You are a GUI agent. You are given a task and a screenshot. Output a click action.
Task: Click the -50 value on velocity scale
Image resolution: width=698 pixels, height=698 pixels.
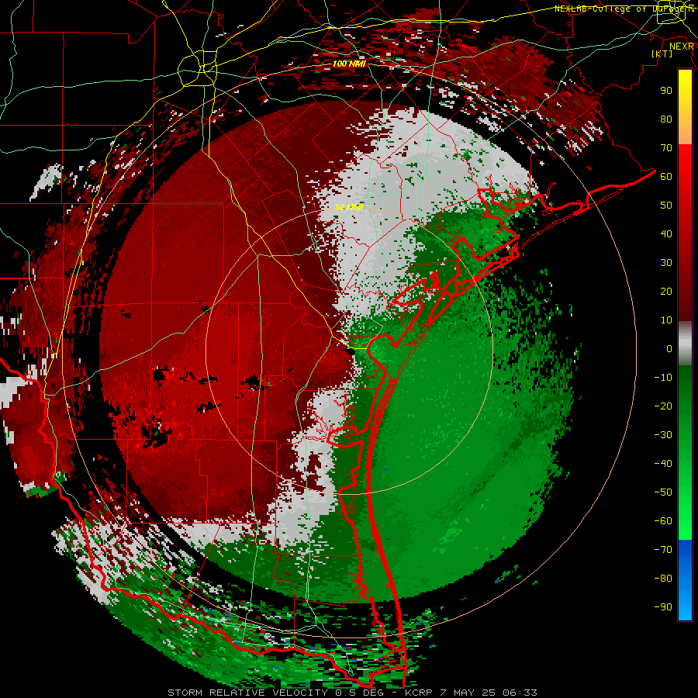point(663,492)
